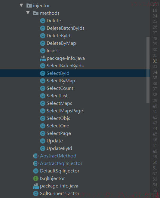
Task: Select the SelectBatchByIds entry
Action: point(65,66)
